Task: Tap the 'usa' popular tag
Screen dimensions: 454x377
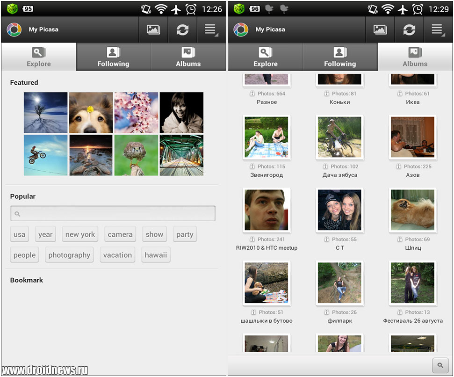Action: coord(19,234)
